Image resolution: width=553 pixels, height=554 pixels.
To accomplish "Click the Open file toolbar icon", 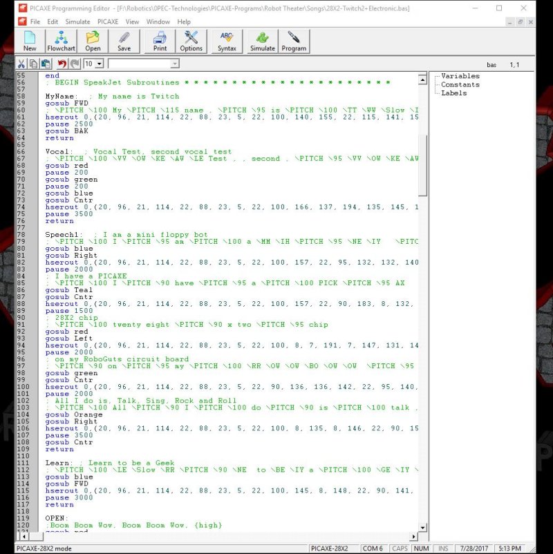I will click(x=93, y=41).
